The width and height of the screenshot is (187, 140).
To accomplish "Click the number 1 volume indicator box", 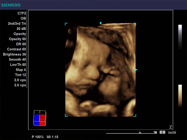I will point(162,132).
